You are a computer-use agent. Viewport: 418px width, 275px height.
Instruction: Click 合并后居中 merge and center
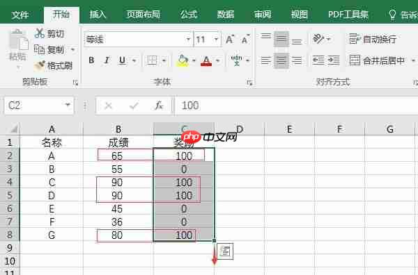coord(377,60)
